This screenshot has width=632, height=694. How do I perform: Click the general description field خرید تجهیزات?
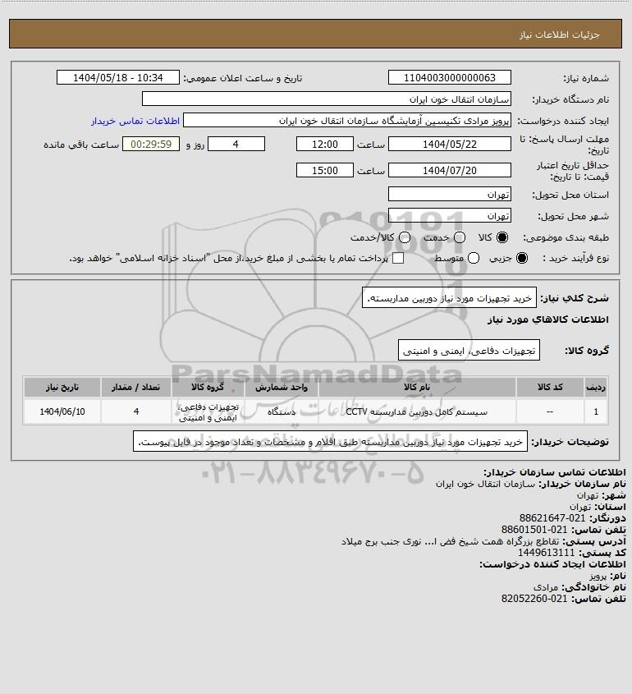pyautogui.click(x=449, y=297)
